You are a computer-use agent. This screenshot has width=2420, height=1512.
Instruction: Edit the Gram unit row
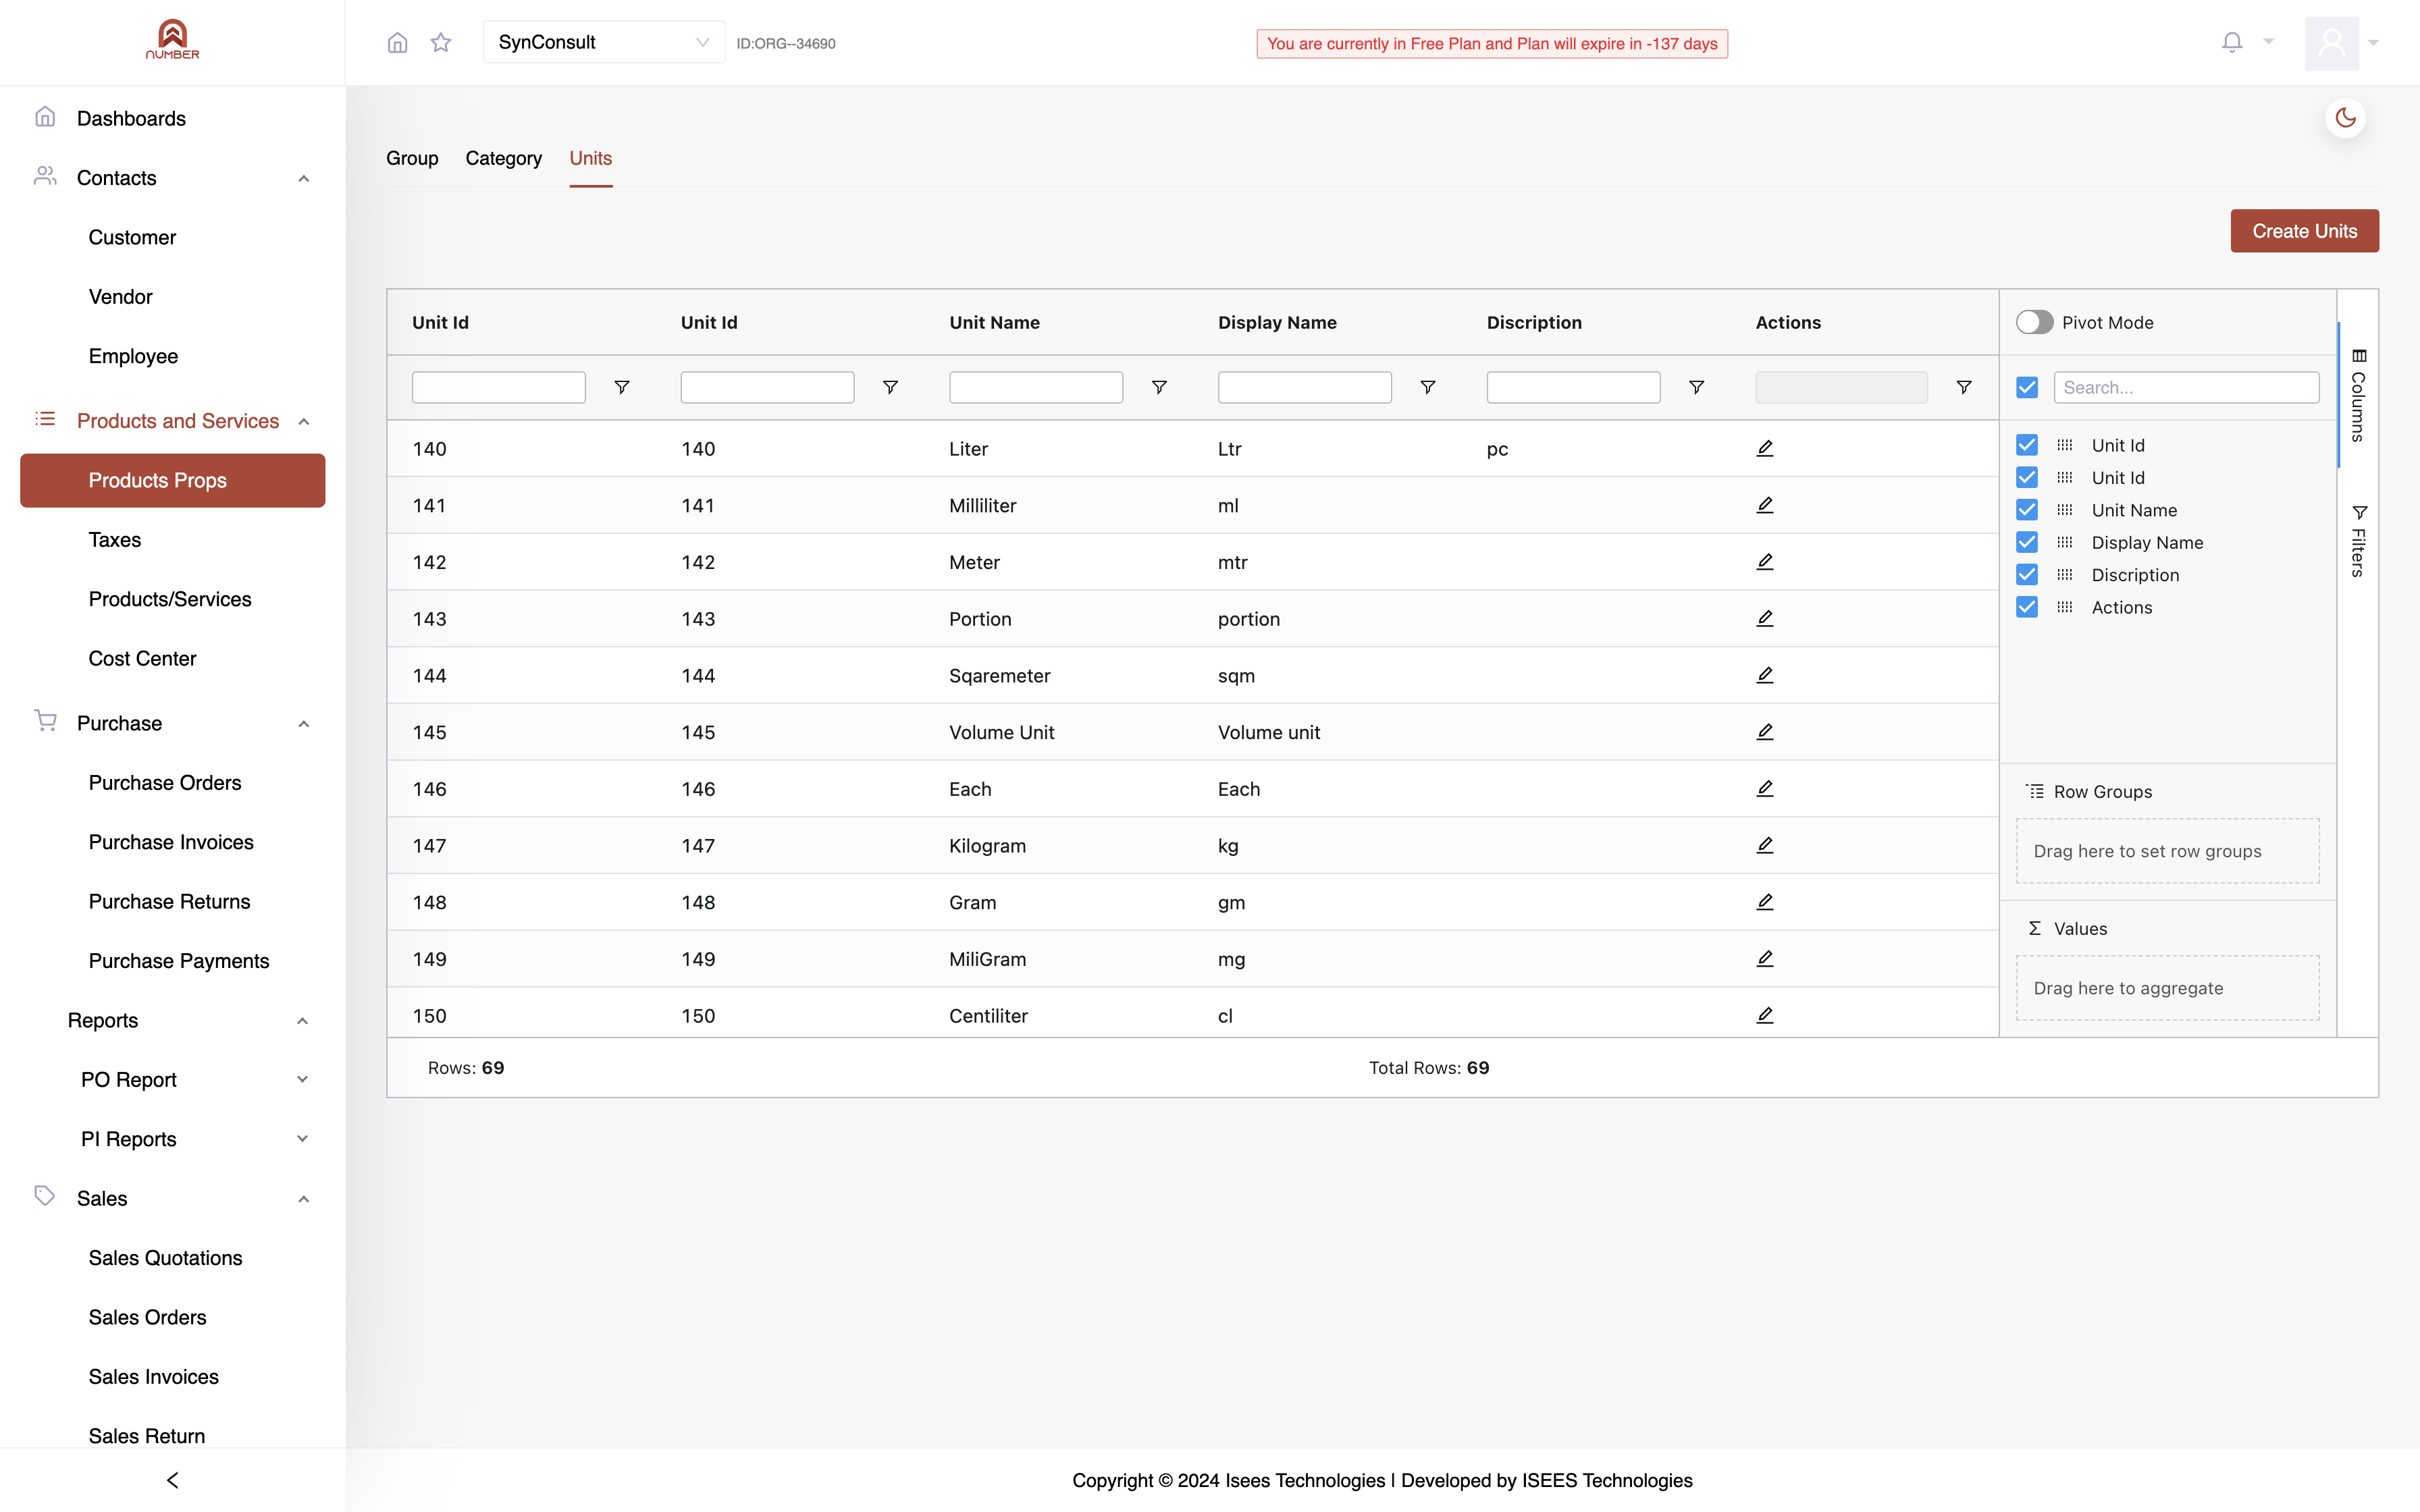pyautogui.click(x=1765, y=902)
